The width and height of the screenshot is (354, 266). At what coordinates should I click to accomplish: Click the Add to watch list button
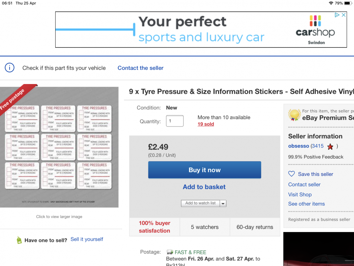click(x=200, y=203)
